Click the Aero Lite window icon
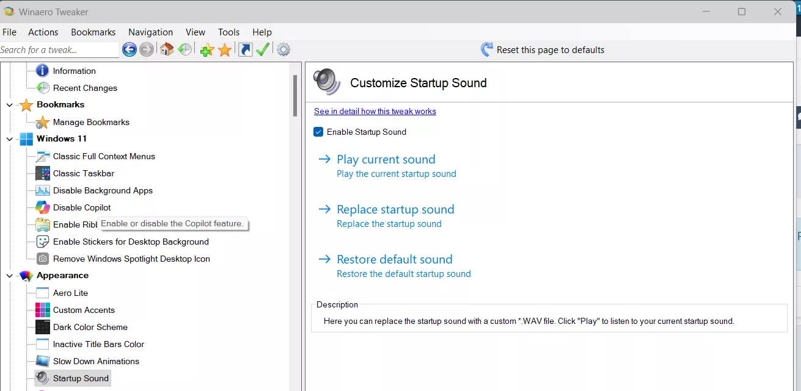Screen dimensions: 801x391 click(x=43, y=293)
